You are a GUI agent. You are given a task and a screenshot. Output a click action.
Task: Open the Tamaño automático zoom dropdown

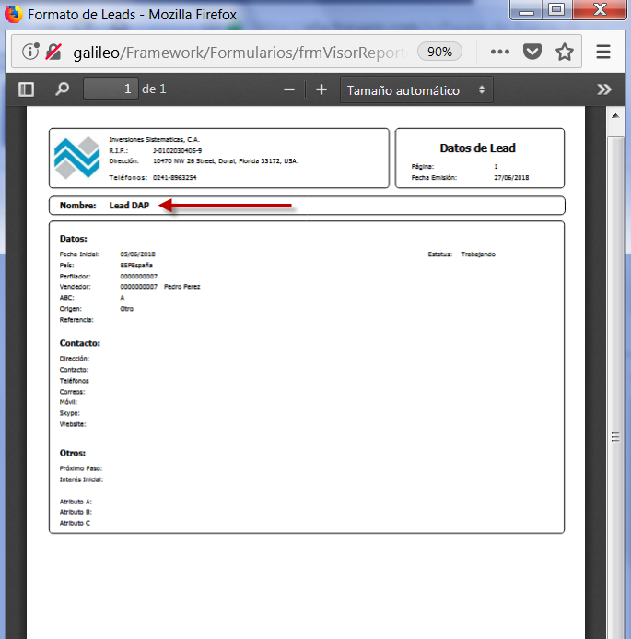point(416,90)
